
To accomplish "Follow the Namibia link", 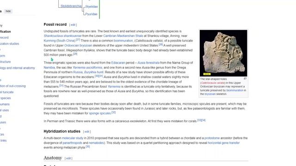I will [49, 67].
